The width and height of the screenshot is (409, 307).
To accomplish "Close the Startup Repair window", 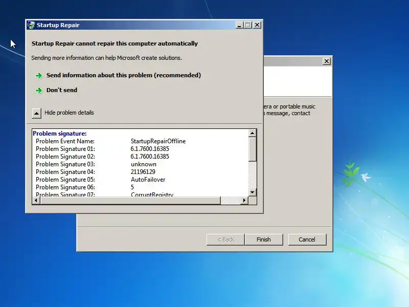I will click(x=257, y=25).
